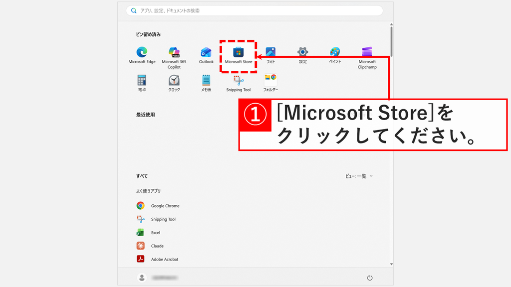Click the ピン留め済み section heading
Screen dimensions: 511x287
tap(148, 34)
